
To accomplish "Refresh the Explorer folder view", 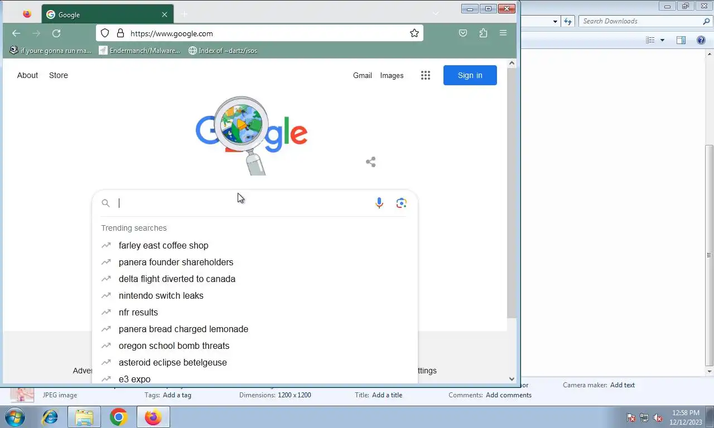I will tap(568, 21).
